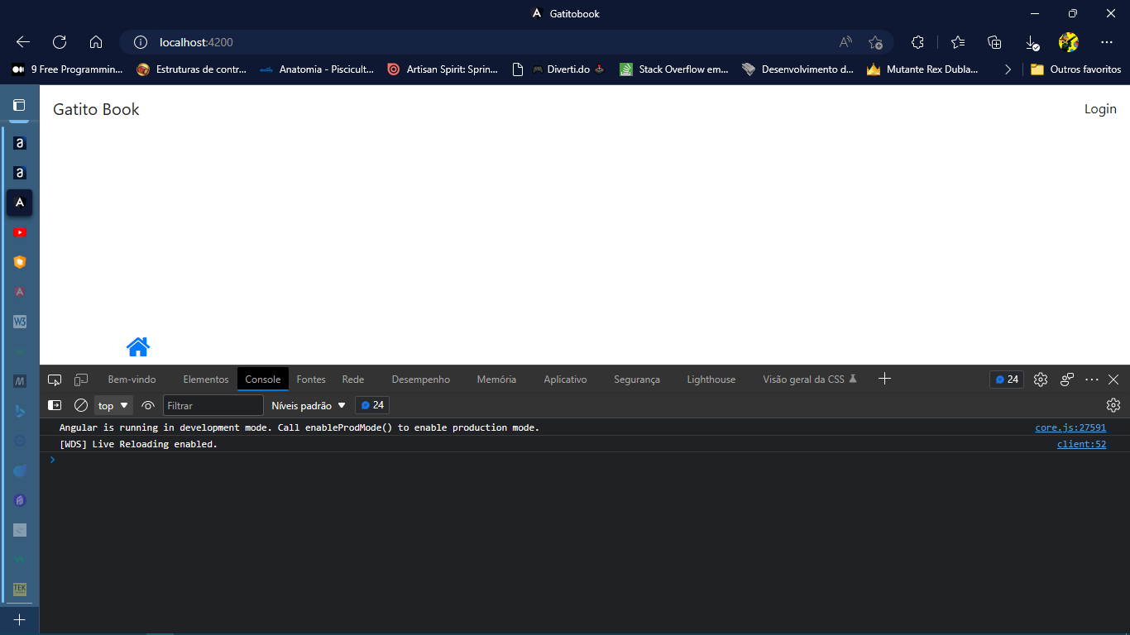1130x635 pixels.
Task: Open Rede DevTools tab
Action: click(x=353, y=380)
